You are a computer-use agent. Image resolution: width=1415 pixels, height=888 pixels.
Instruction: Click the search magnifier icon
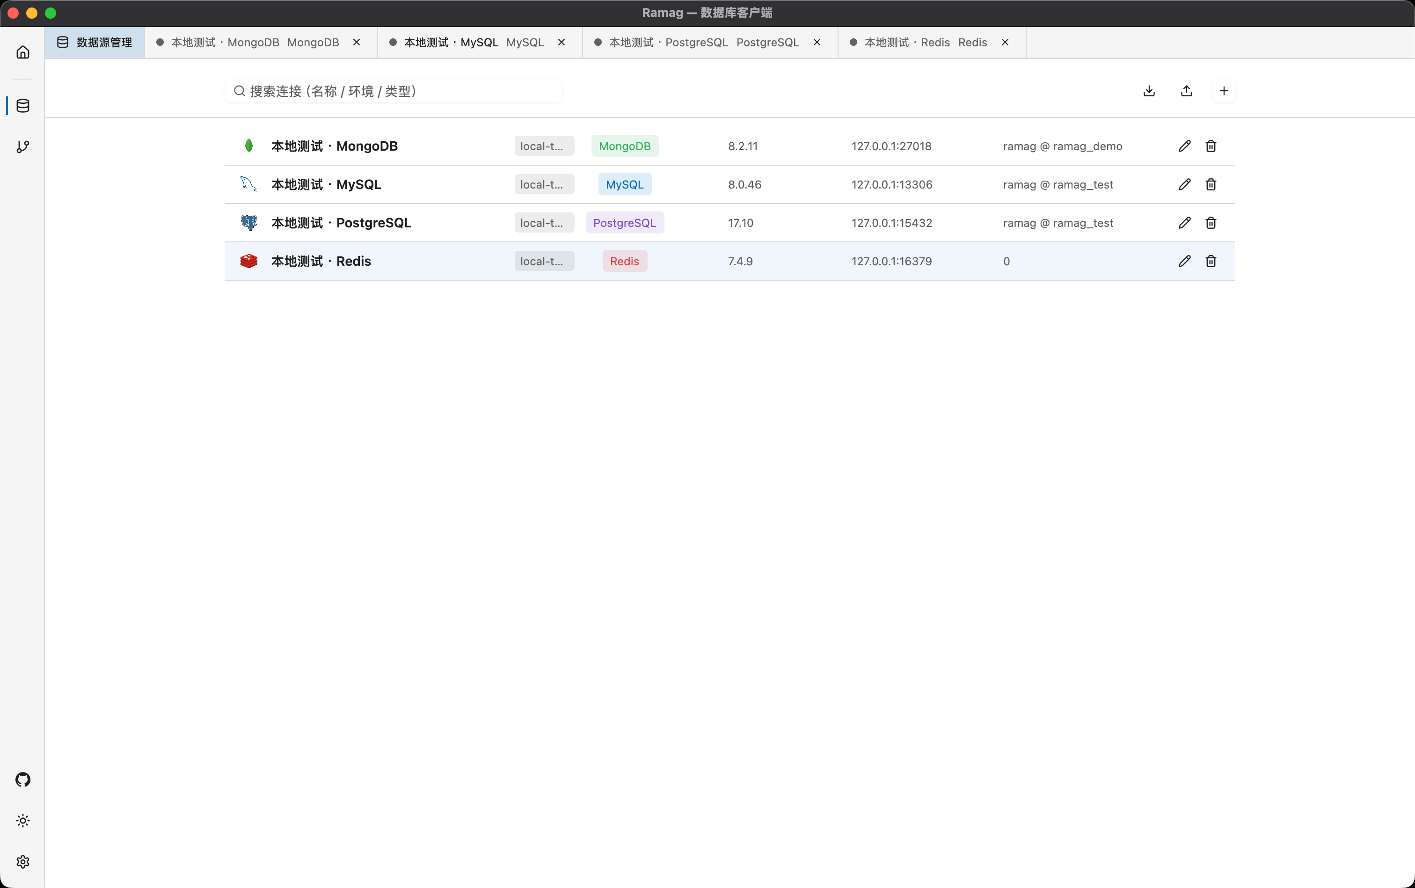click(x=239, y=91)
